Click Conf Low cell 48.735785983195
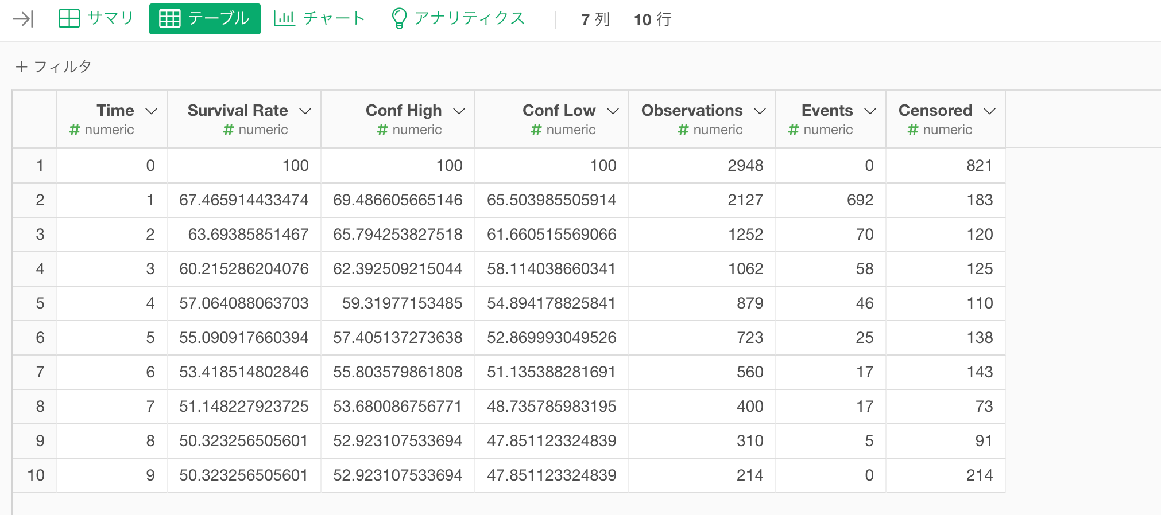This screenshot has height=515, width=1161. [552, 407]
